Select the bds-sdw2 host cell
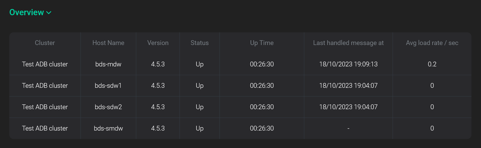The width and height of the screenshot is (481, 148). (x=108, y=107)
